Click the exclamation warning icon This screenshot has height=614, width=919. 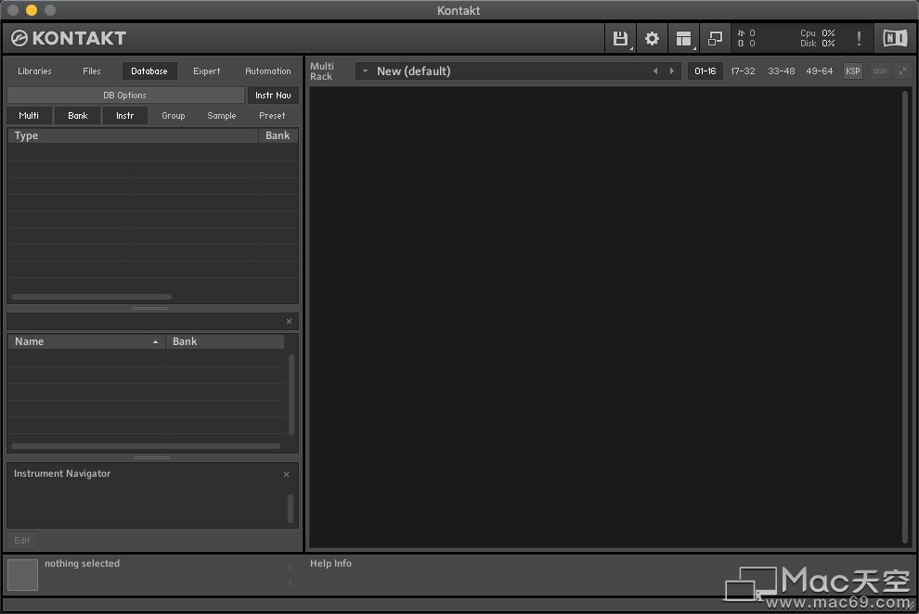859,38
